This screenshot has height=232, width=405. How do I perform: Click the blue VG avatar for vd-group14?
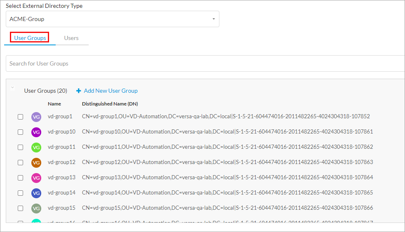(36, 193)
